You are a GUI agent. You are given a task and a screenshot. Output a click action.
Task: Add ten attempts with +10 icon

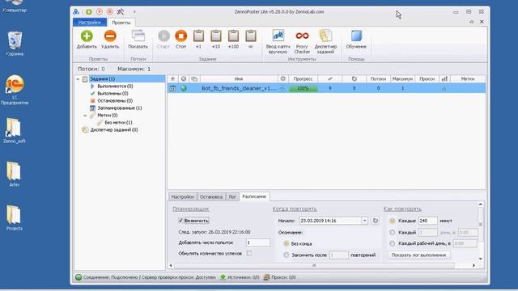click(216, 36)
